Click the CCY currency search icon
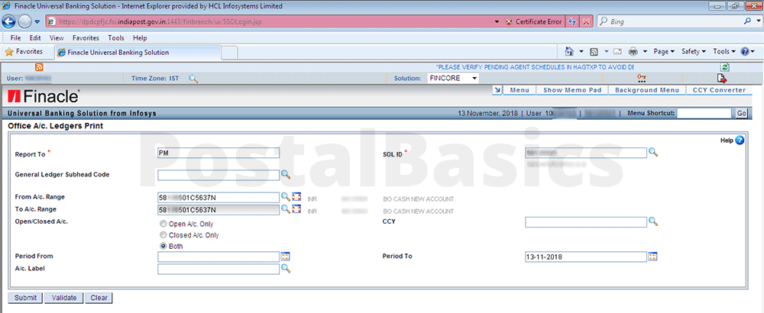 pyautogui.click(x=653, y=221)
